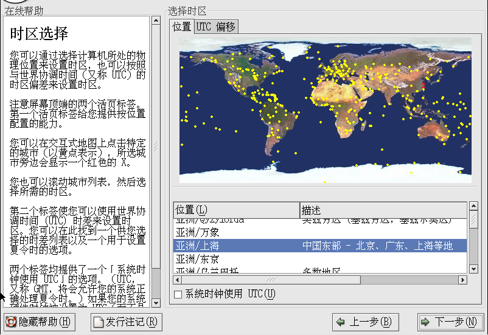Sort by the 位置(L) column header
This screenshot has width=488, height=335.
[x=237, y=210]
